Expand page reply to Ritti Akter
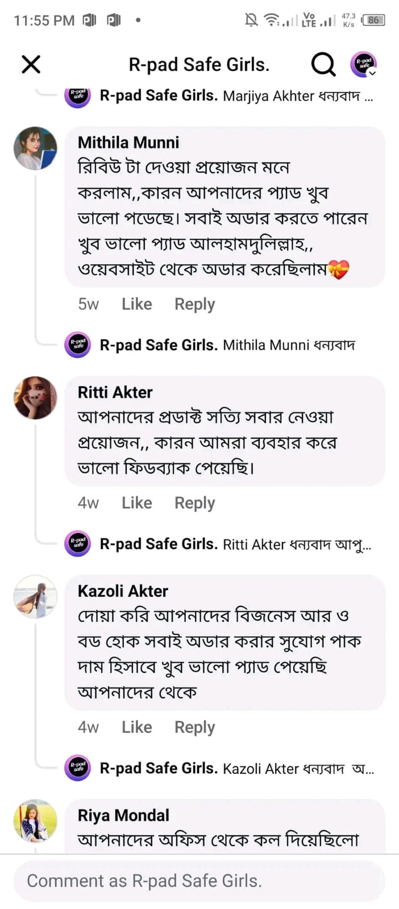 point(235,545)
